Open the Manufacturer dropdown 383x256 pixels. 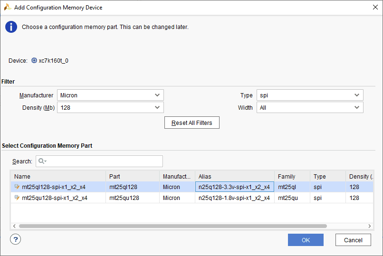click(110, 95)
